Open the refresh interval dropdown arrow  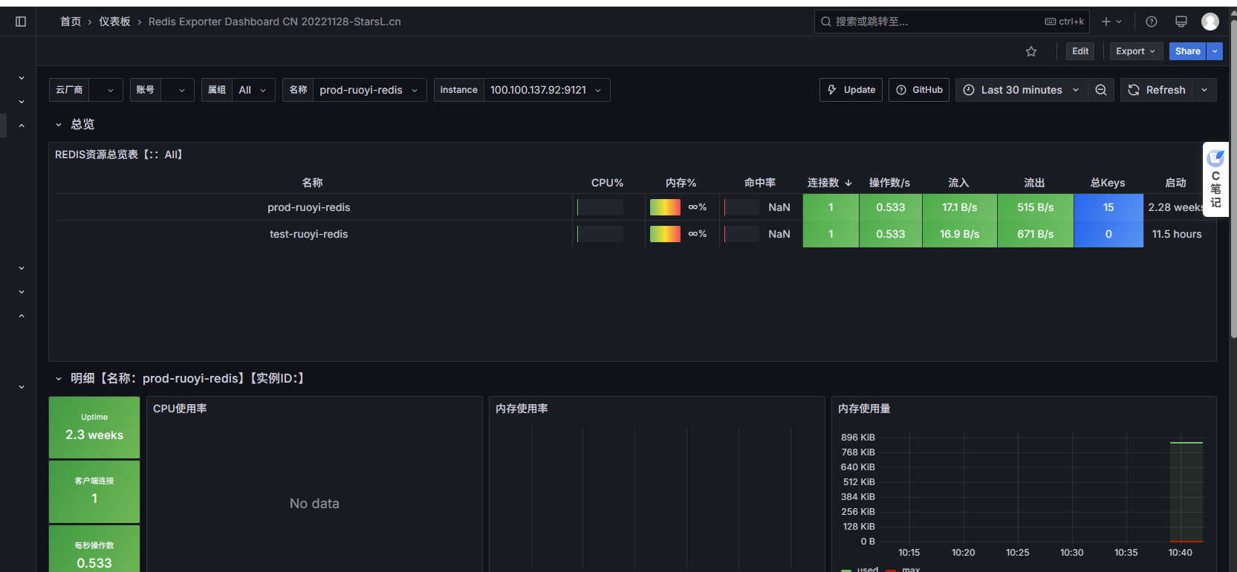point(1204,90)
